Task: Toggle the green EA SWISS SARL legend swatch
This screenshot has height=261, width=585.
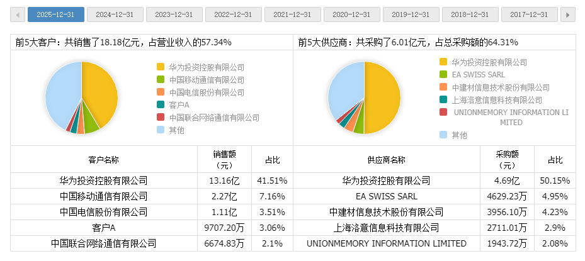Action: point(443,75)
